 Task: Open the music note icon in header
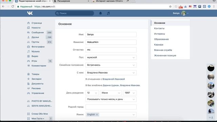point(108,13)
